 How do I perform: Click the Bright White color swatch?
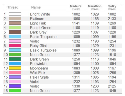tap(15, 14)
